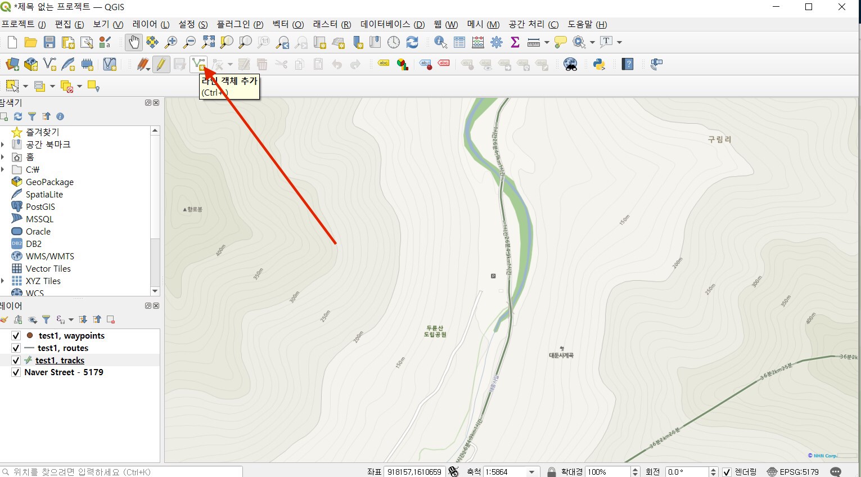The image size is (861, 477).
Task: Select the Identify Features tool
Action: coord(441,42)
